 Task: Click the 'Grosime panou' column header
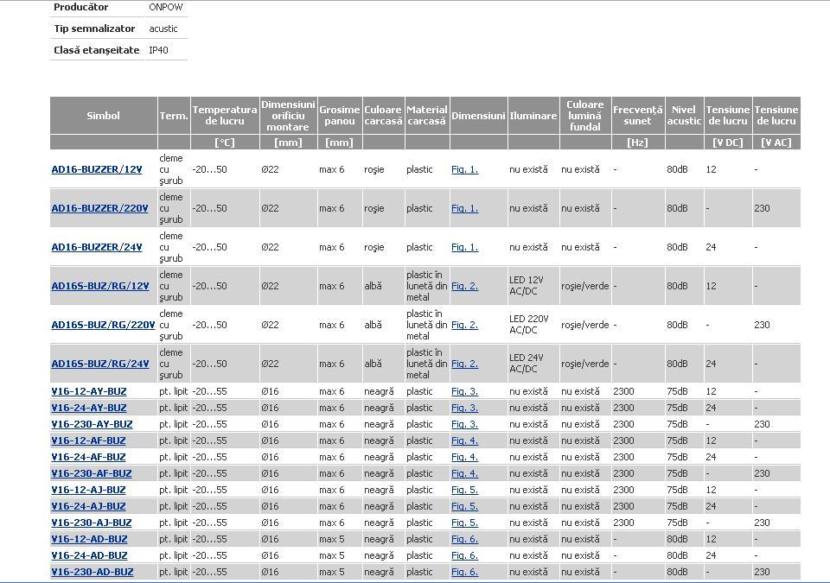pyautogui.click(x=339, y=116)
